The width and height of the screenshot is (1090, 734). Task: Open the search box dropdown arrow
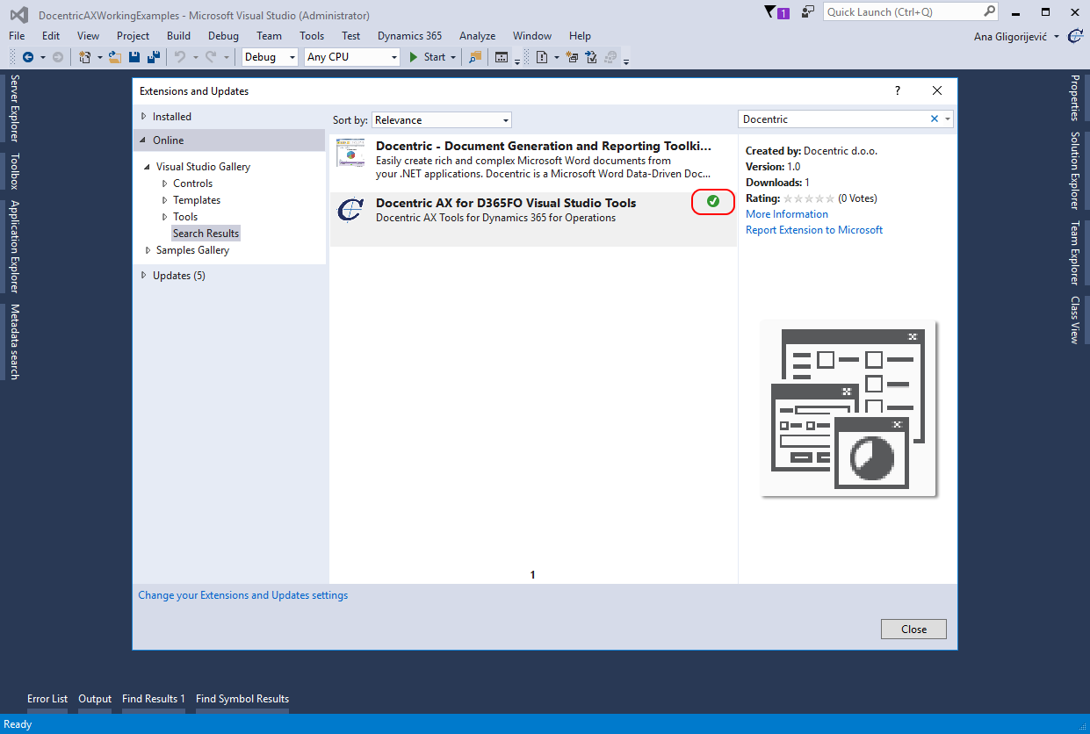(948, 119)
